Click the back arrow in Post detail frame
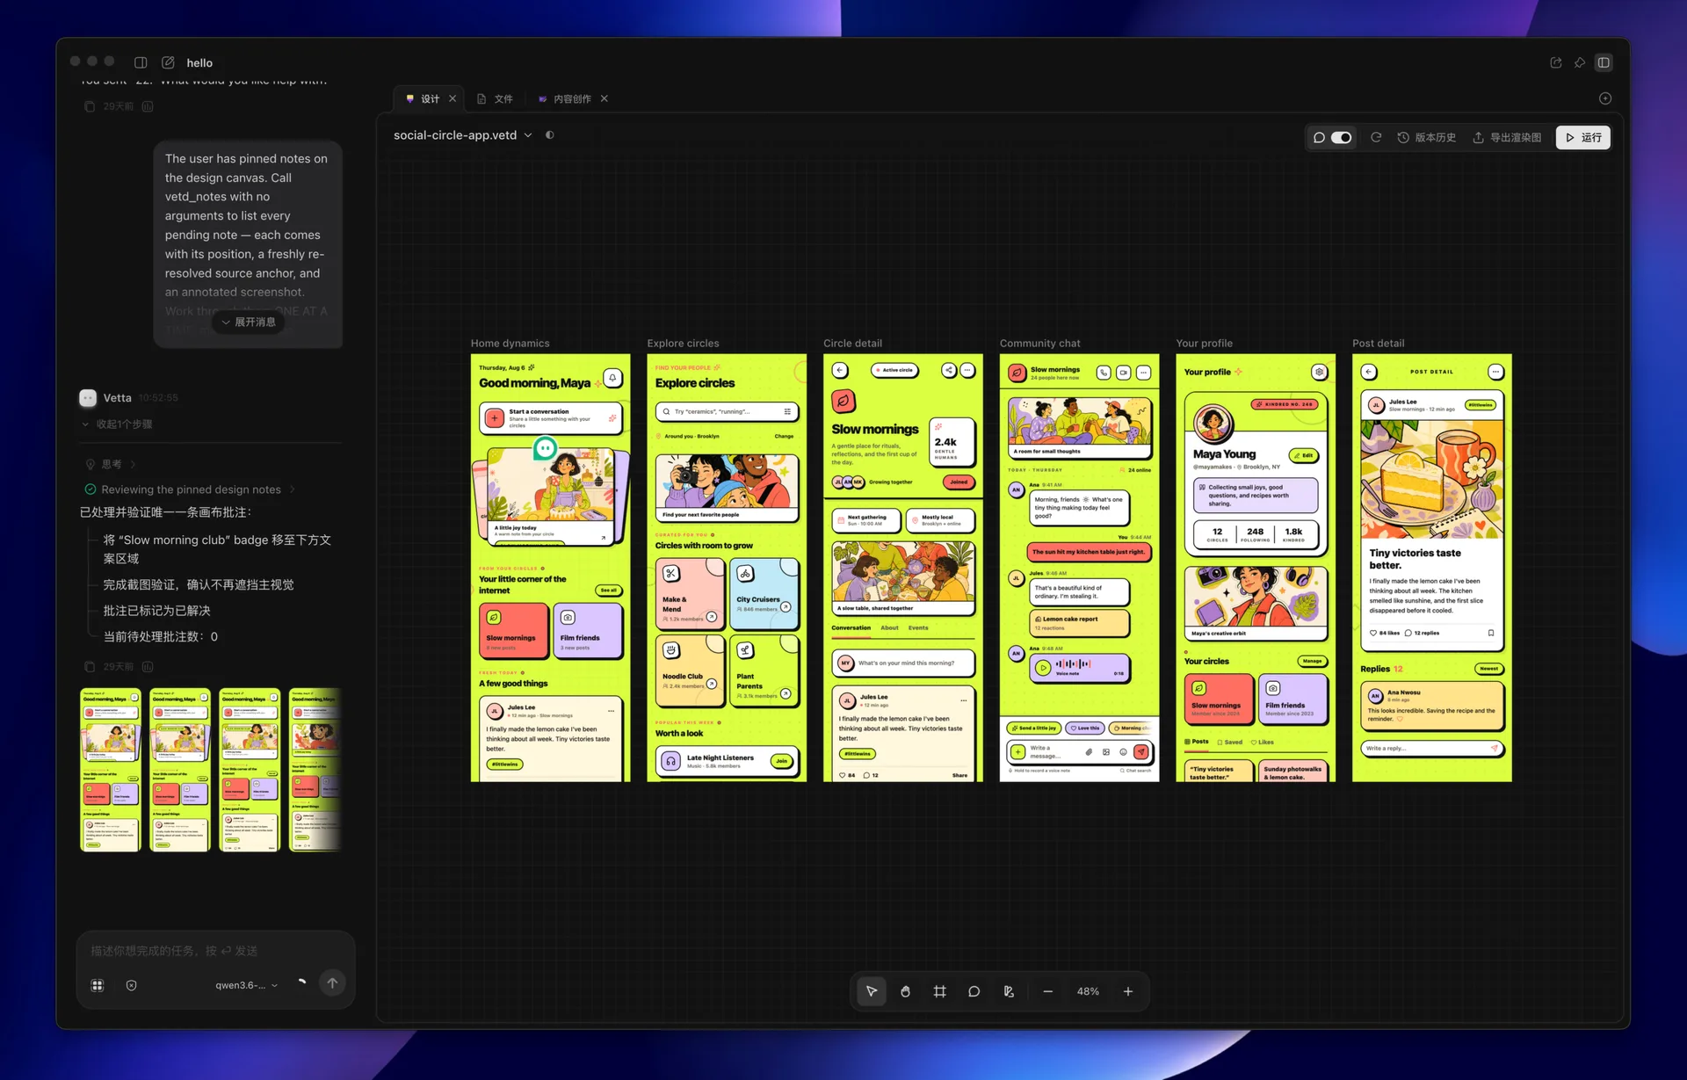The width and height of the screenshot is (1687, 1080). 1369,372
